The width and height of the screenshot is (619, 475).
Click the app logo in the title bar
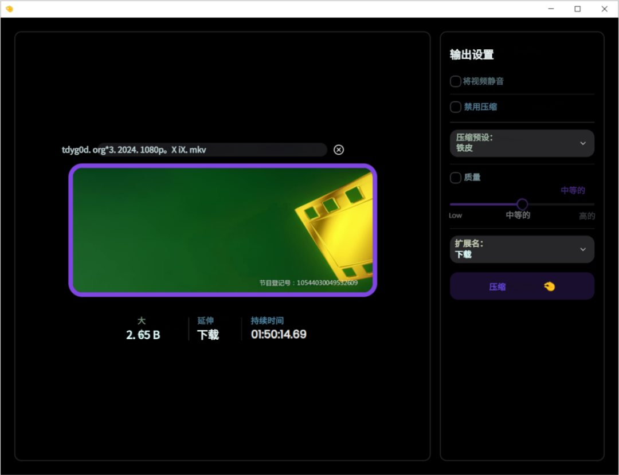click(9, 9)
